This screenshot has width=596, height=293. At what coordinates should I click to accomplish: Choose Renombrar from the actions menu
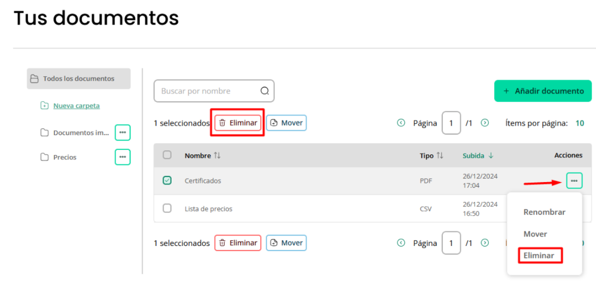pyautogui.click(x=544, y=212)
